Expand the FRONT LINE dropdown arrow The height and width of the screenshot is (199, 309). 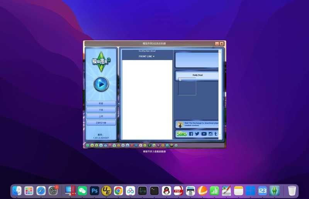(x=154, y=57)
